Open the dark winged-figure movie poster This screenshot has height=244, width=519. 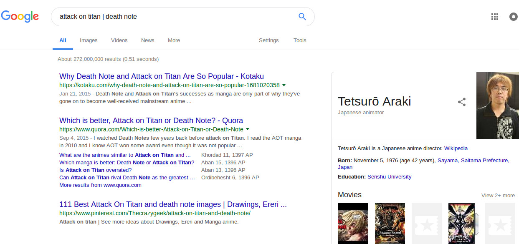tap(463, 223)
